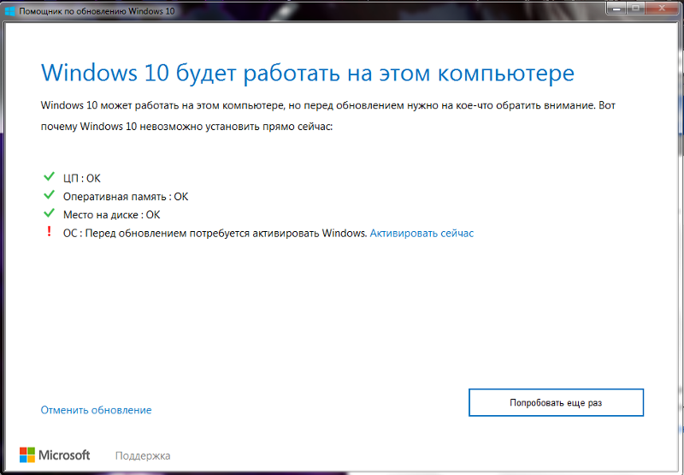
Task: Click the window title "Помощник по обновлению Windows 10"
Action: [x=97, y=11]
